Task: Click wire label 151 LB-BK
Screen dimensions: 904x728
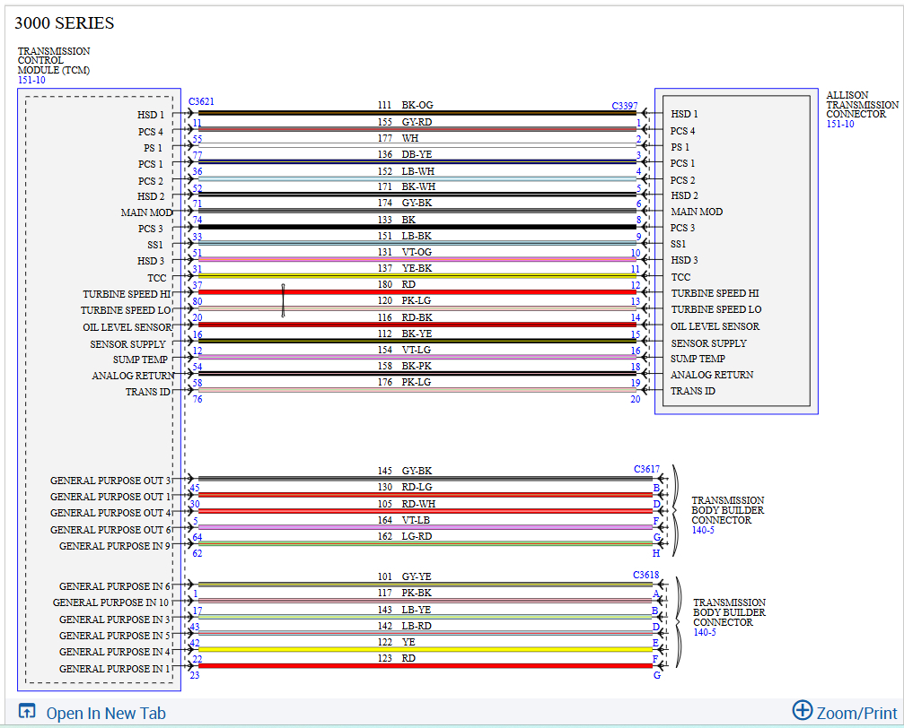Action: point(405,236)
